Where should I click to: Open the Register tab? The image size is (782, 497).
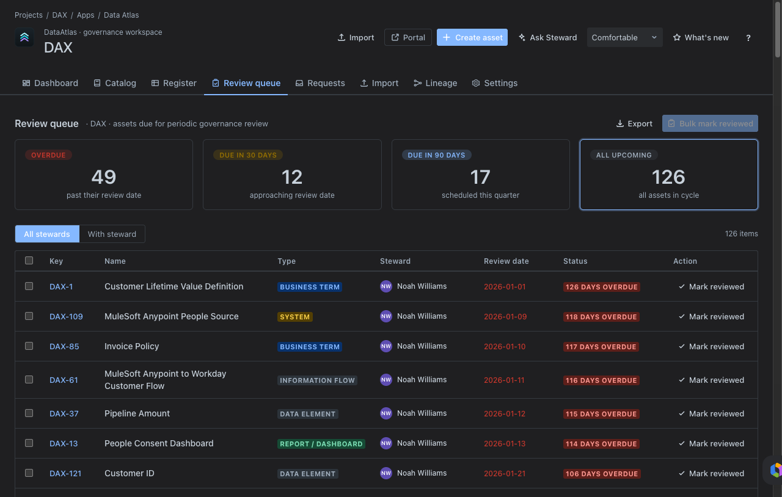click(x=174, y=83)
